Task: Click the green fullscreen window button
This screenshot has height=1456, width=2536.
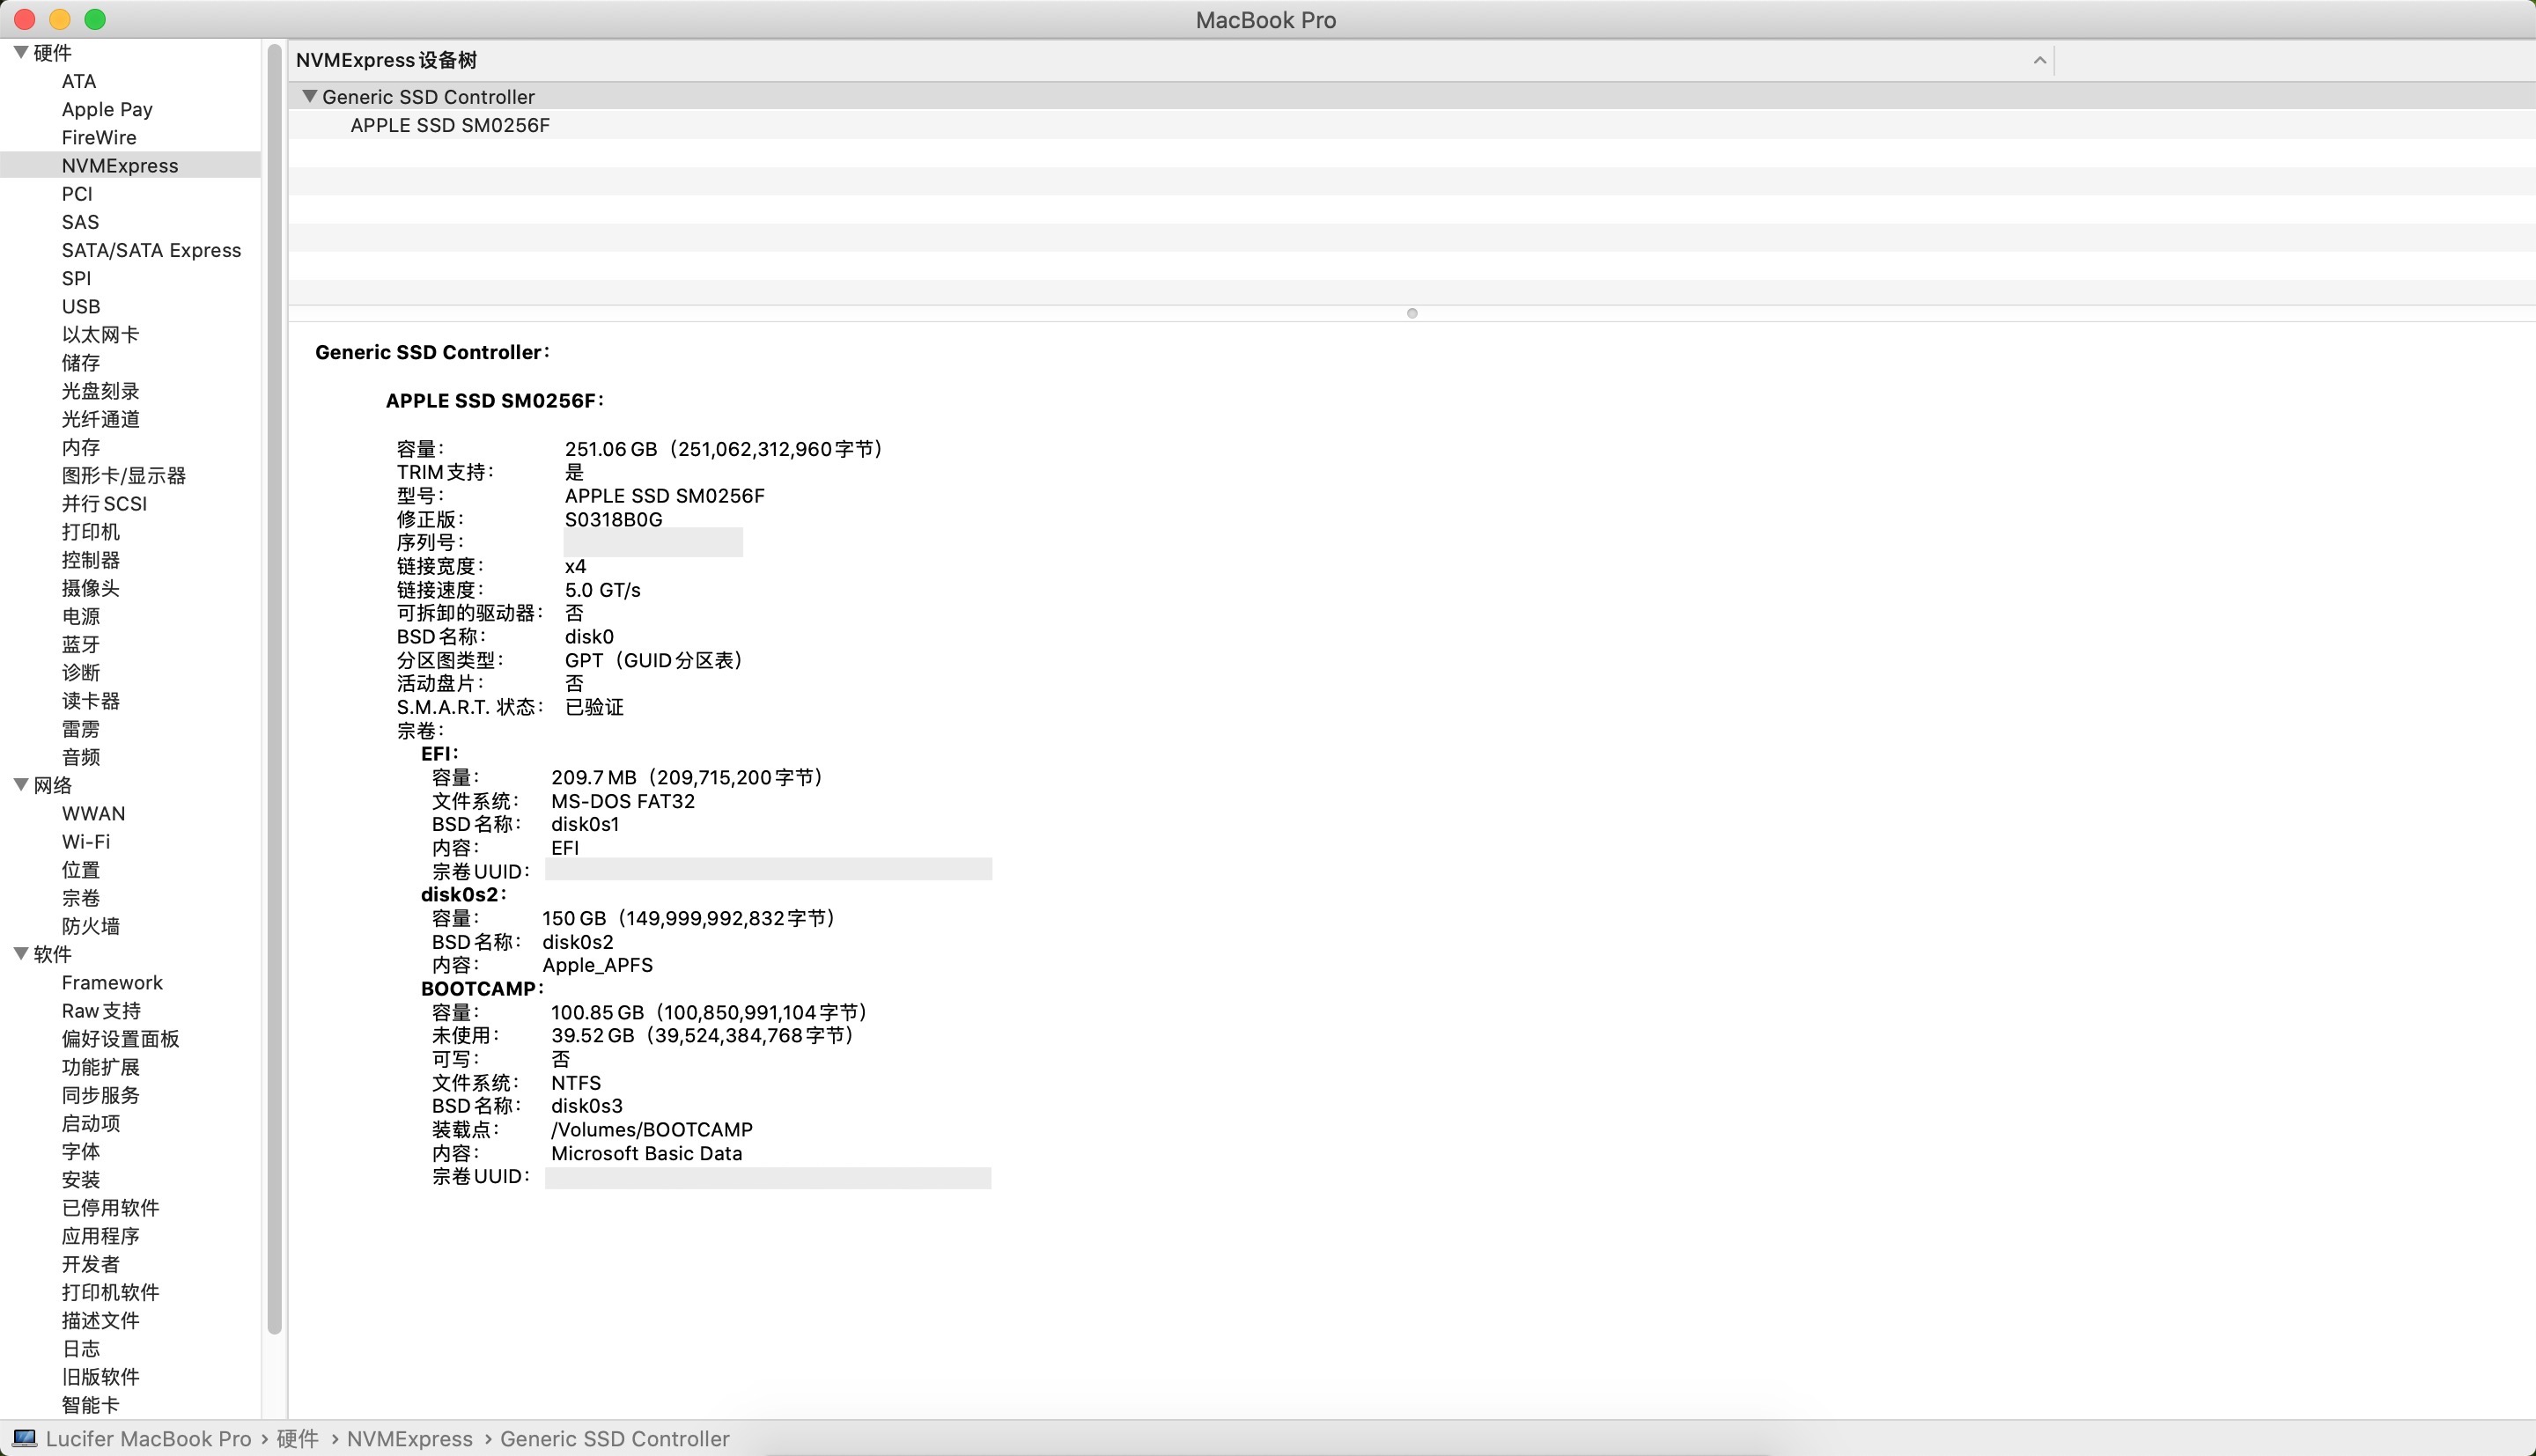Action: (95, 19)
